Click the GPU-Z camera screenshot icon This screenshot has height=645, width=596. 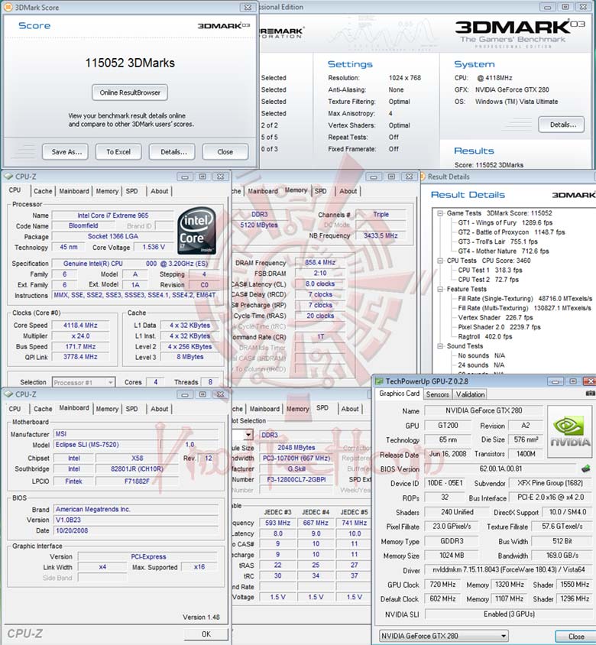click(x=590, y=394)
